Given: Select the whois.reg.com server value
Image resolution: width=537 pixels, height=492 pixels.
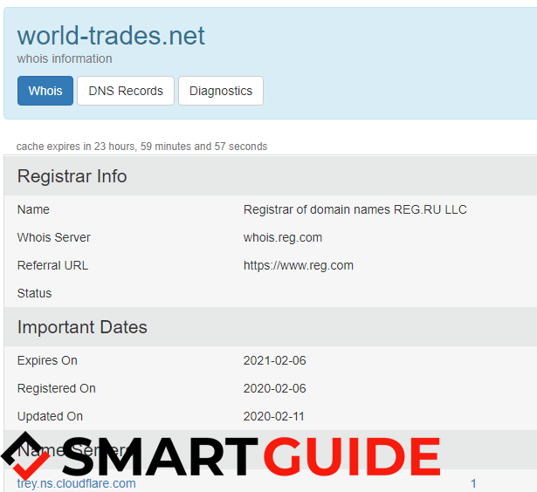Looking at the screenshot, I should (283, 237).
